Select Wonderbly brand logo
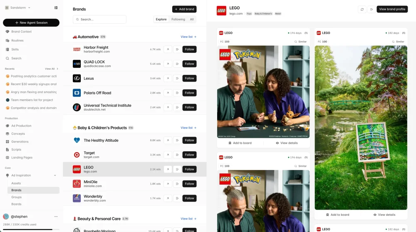This screenshot has height=232, width=416. pyautogui.click(x=77, y=198)
